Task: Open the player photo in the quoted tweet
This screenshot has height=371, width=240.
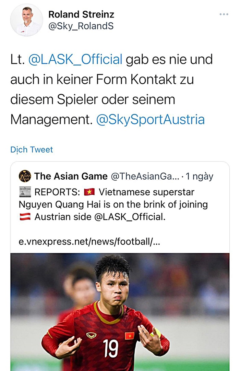Action: click(x=120, y=309)
